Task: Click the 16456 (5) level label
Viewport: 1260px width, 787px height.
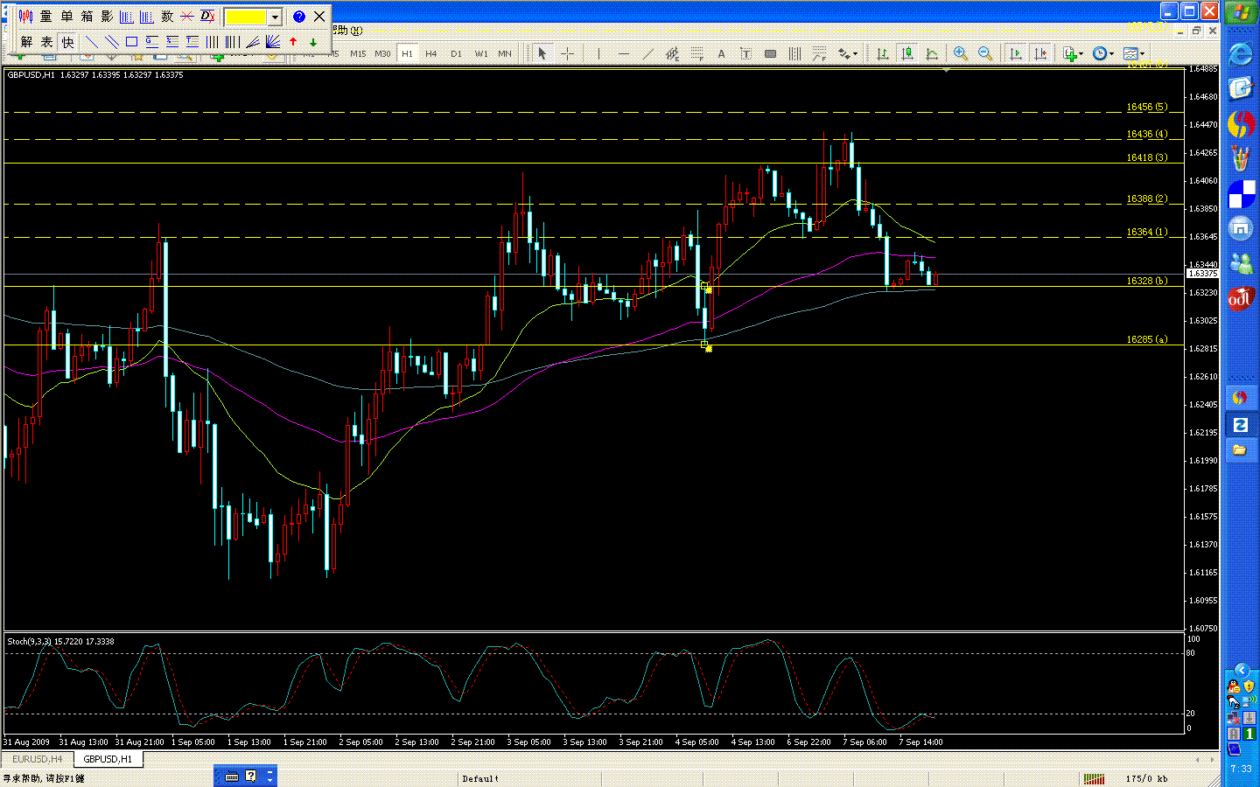Action: [1146, 107]
